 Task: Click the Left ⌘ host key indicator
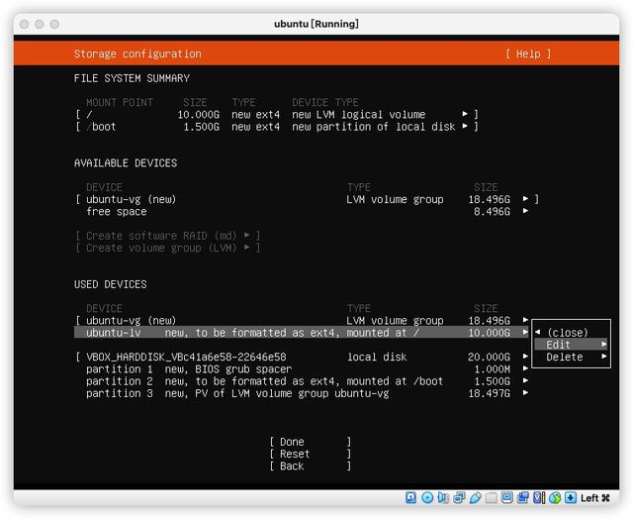click(x=595, y=498)
